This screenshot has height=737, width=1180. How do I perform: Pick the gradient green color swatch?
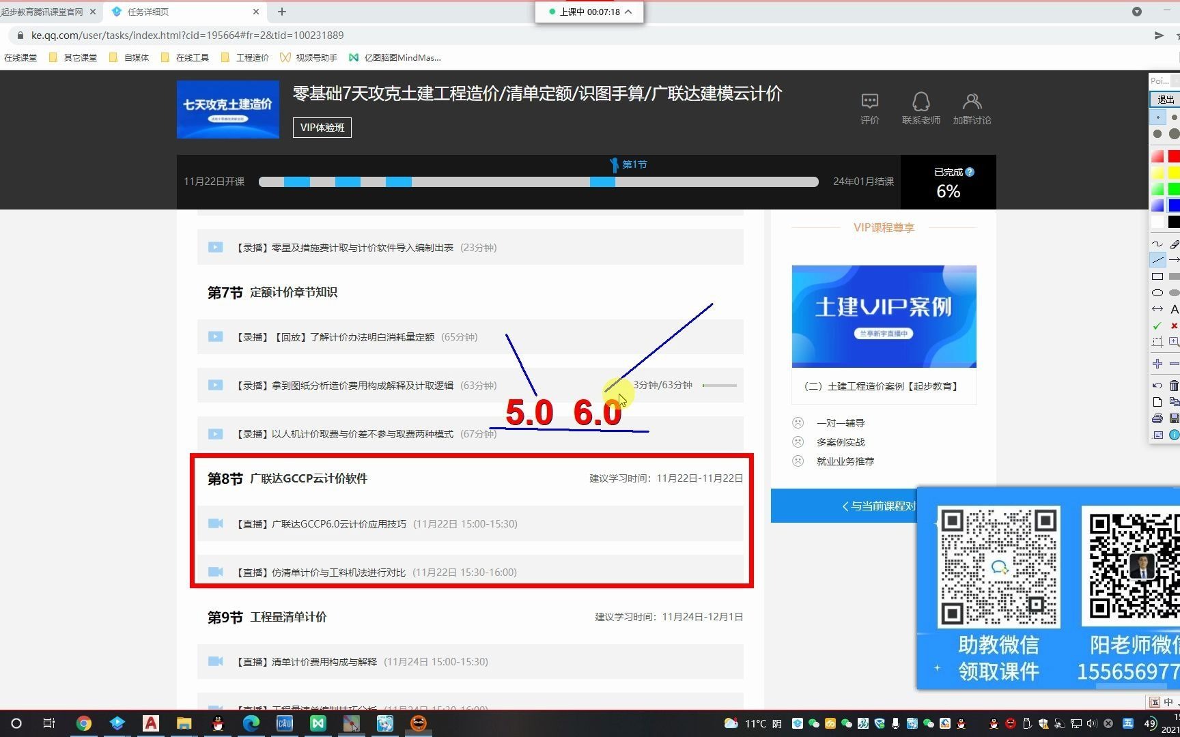click(1157, 189)
